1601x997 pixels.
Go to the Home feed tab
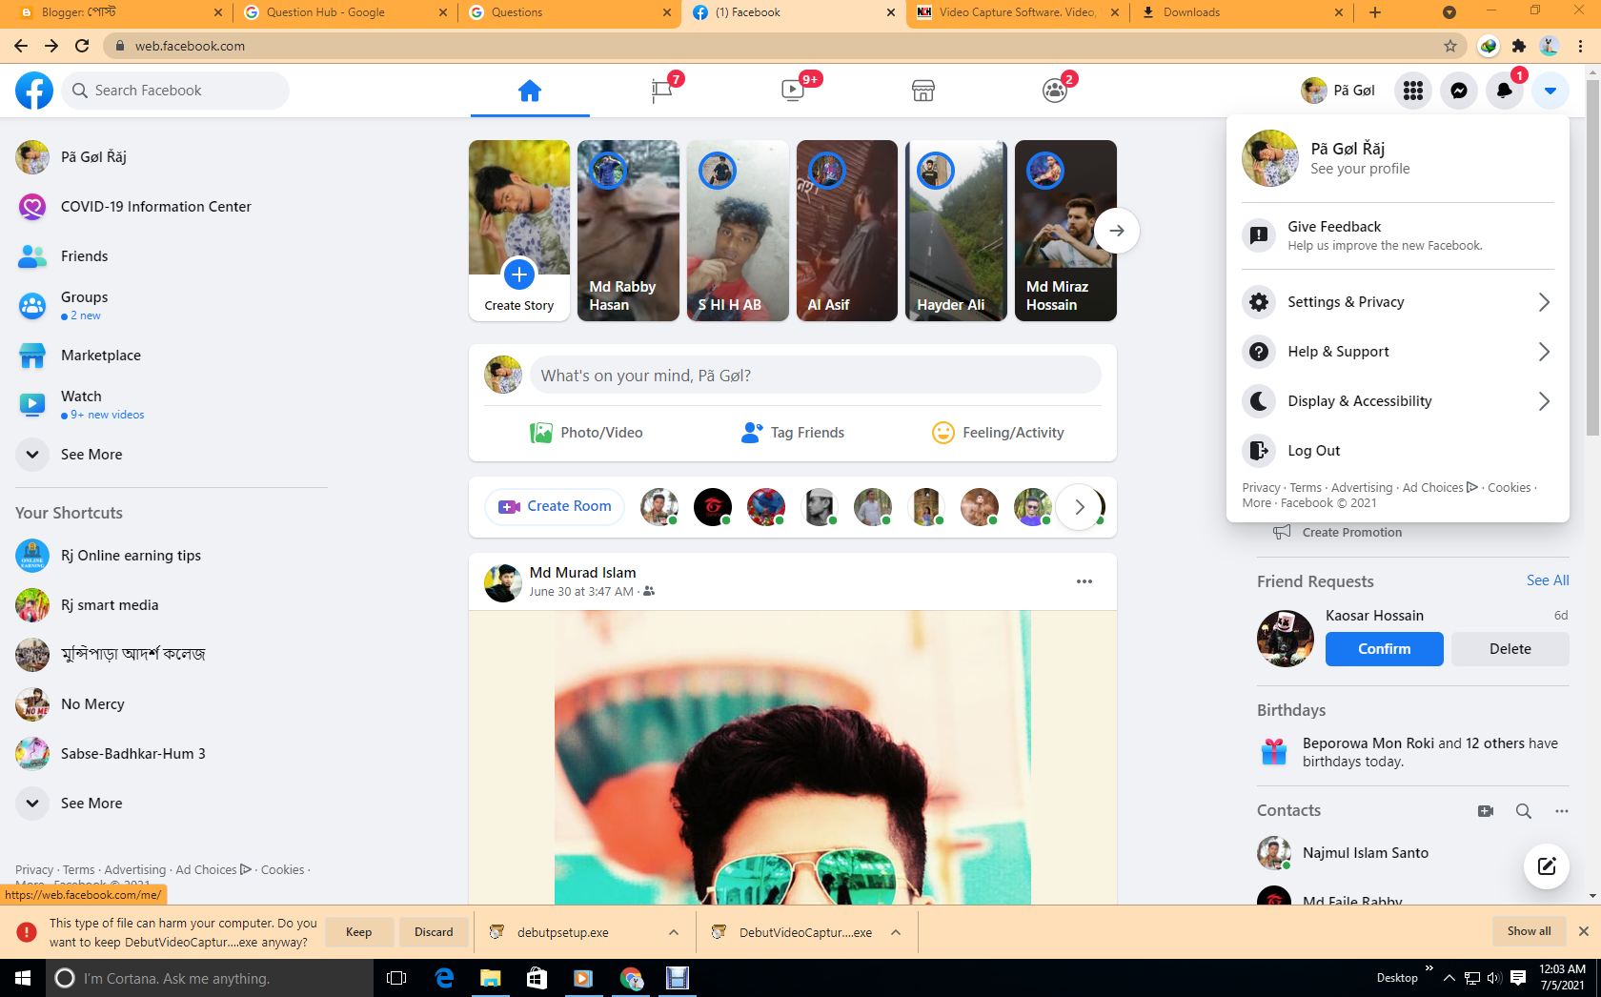530,91
